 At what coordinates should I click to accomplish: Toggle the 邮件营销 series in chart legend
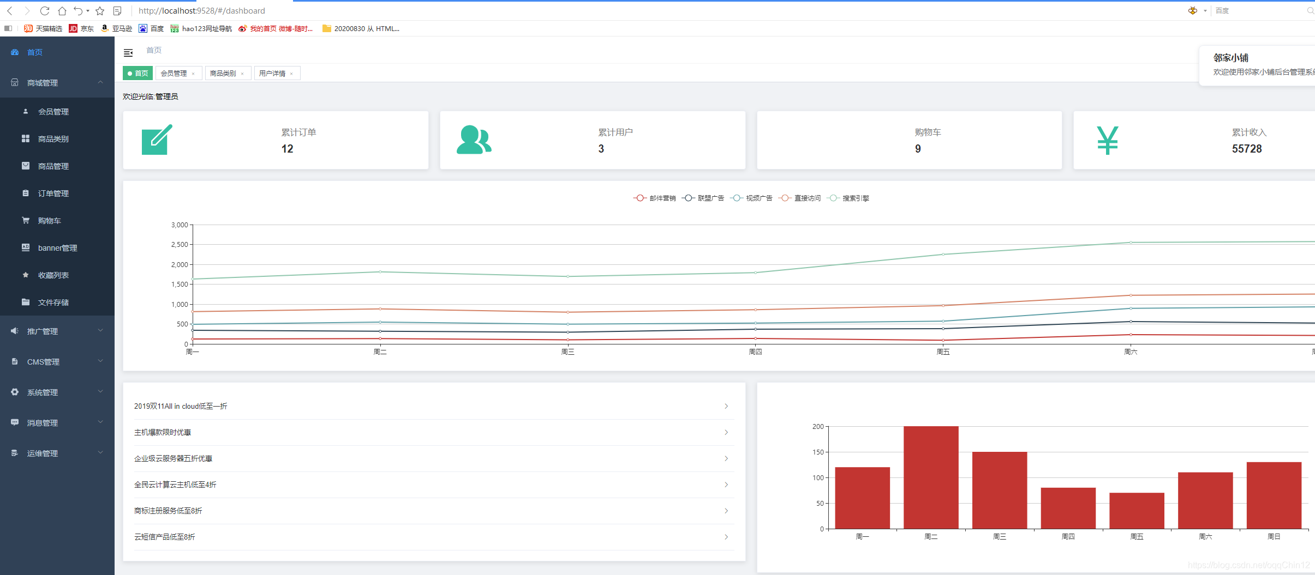click(x=655, y=198)
